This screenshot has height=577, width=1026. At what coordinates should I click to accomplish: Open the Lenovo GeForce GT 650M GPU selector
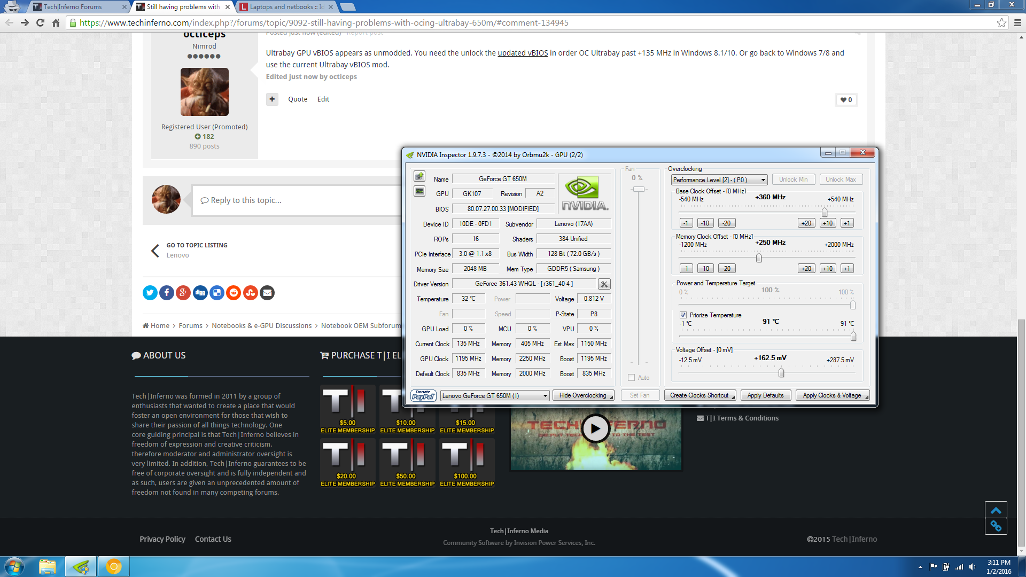(495, 396)
